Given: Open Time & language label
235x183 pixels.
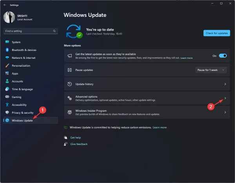Looking at the screenshot, I should coord(22,89).
